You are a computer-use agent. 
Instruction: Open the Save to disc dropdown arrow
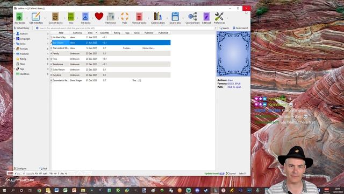point(183,18)
